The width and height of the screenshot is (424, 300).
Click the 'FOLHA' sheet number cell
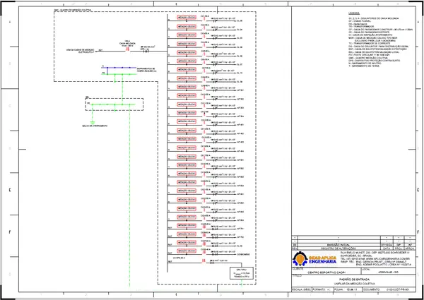[x=347, y=289]
